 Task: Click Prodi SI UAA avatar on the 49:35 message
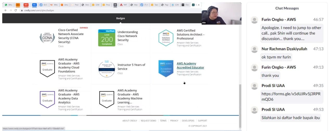[254, 86]
